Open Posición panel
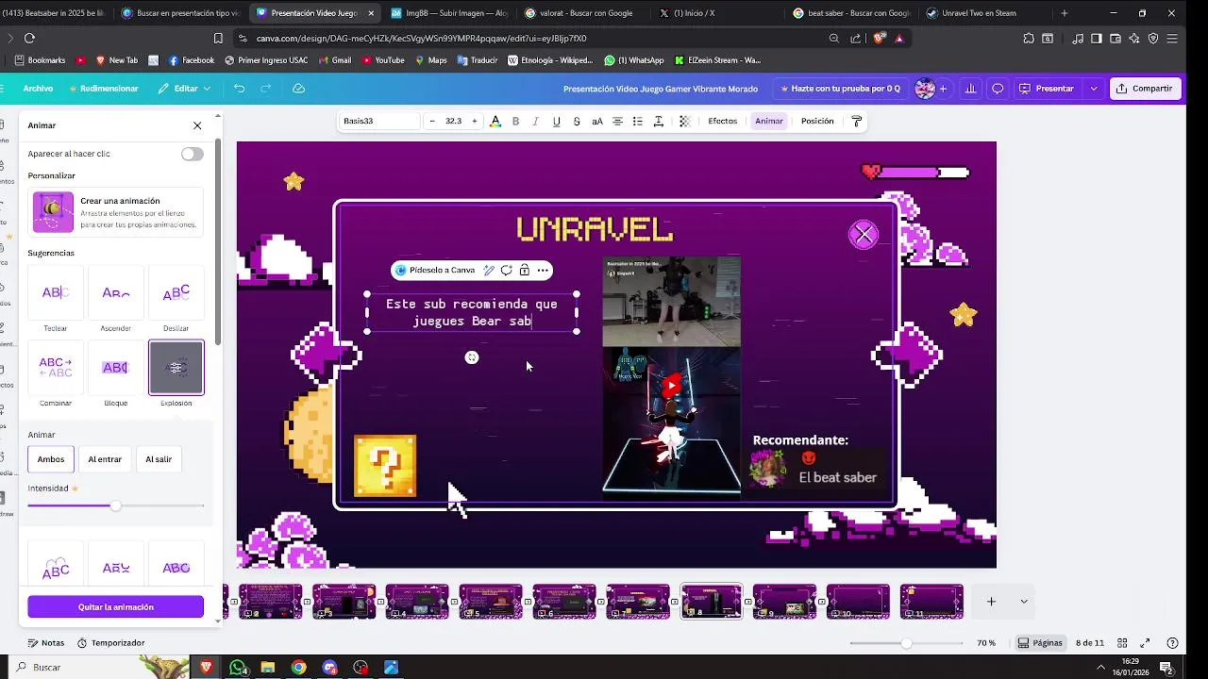This screenshot has height=679, width=1208. click(x=817, y=121)
